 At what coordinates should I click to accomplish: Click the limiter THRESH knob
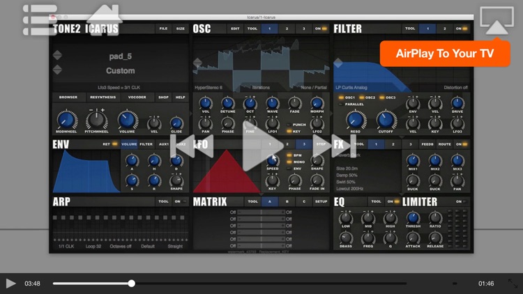click(413, 217)
